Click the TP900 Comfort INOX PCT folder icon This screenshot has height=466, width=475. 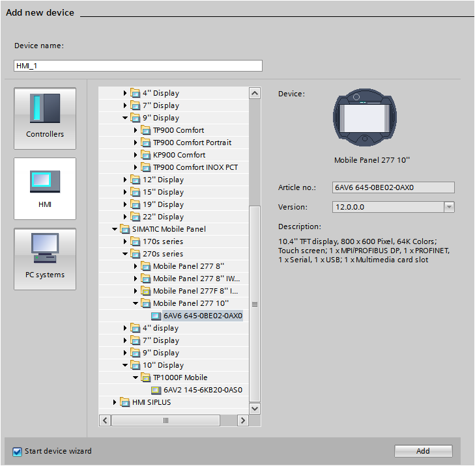pyautogui.click(x=146, y=167)
